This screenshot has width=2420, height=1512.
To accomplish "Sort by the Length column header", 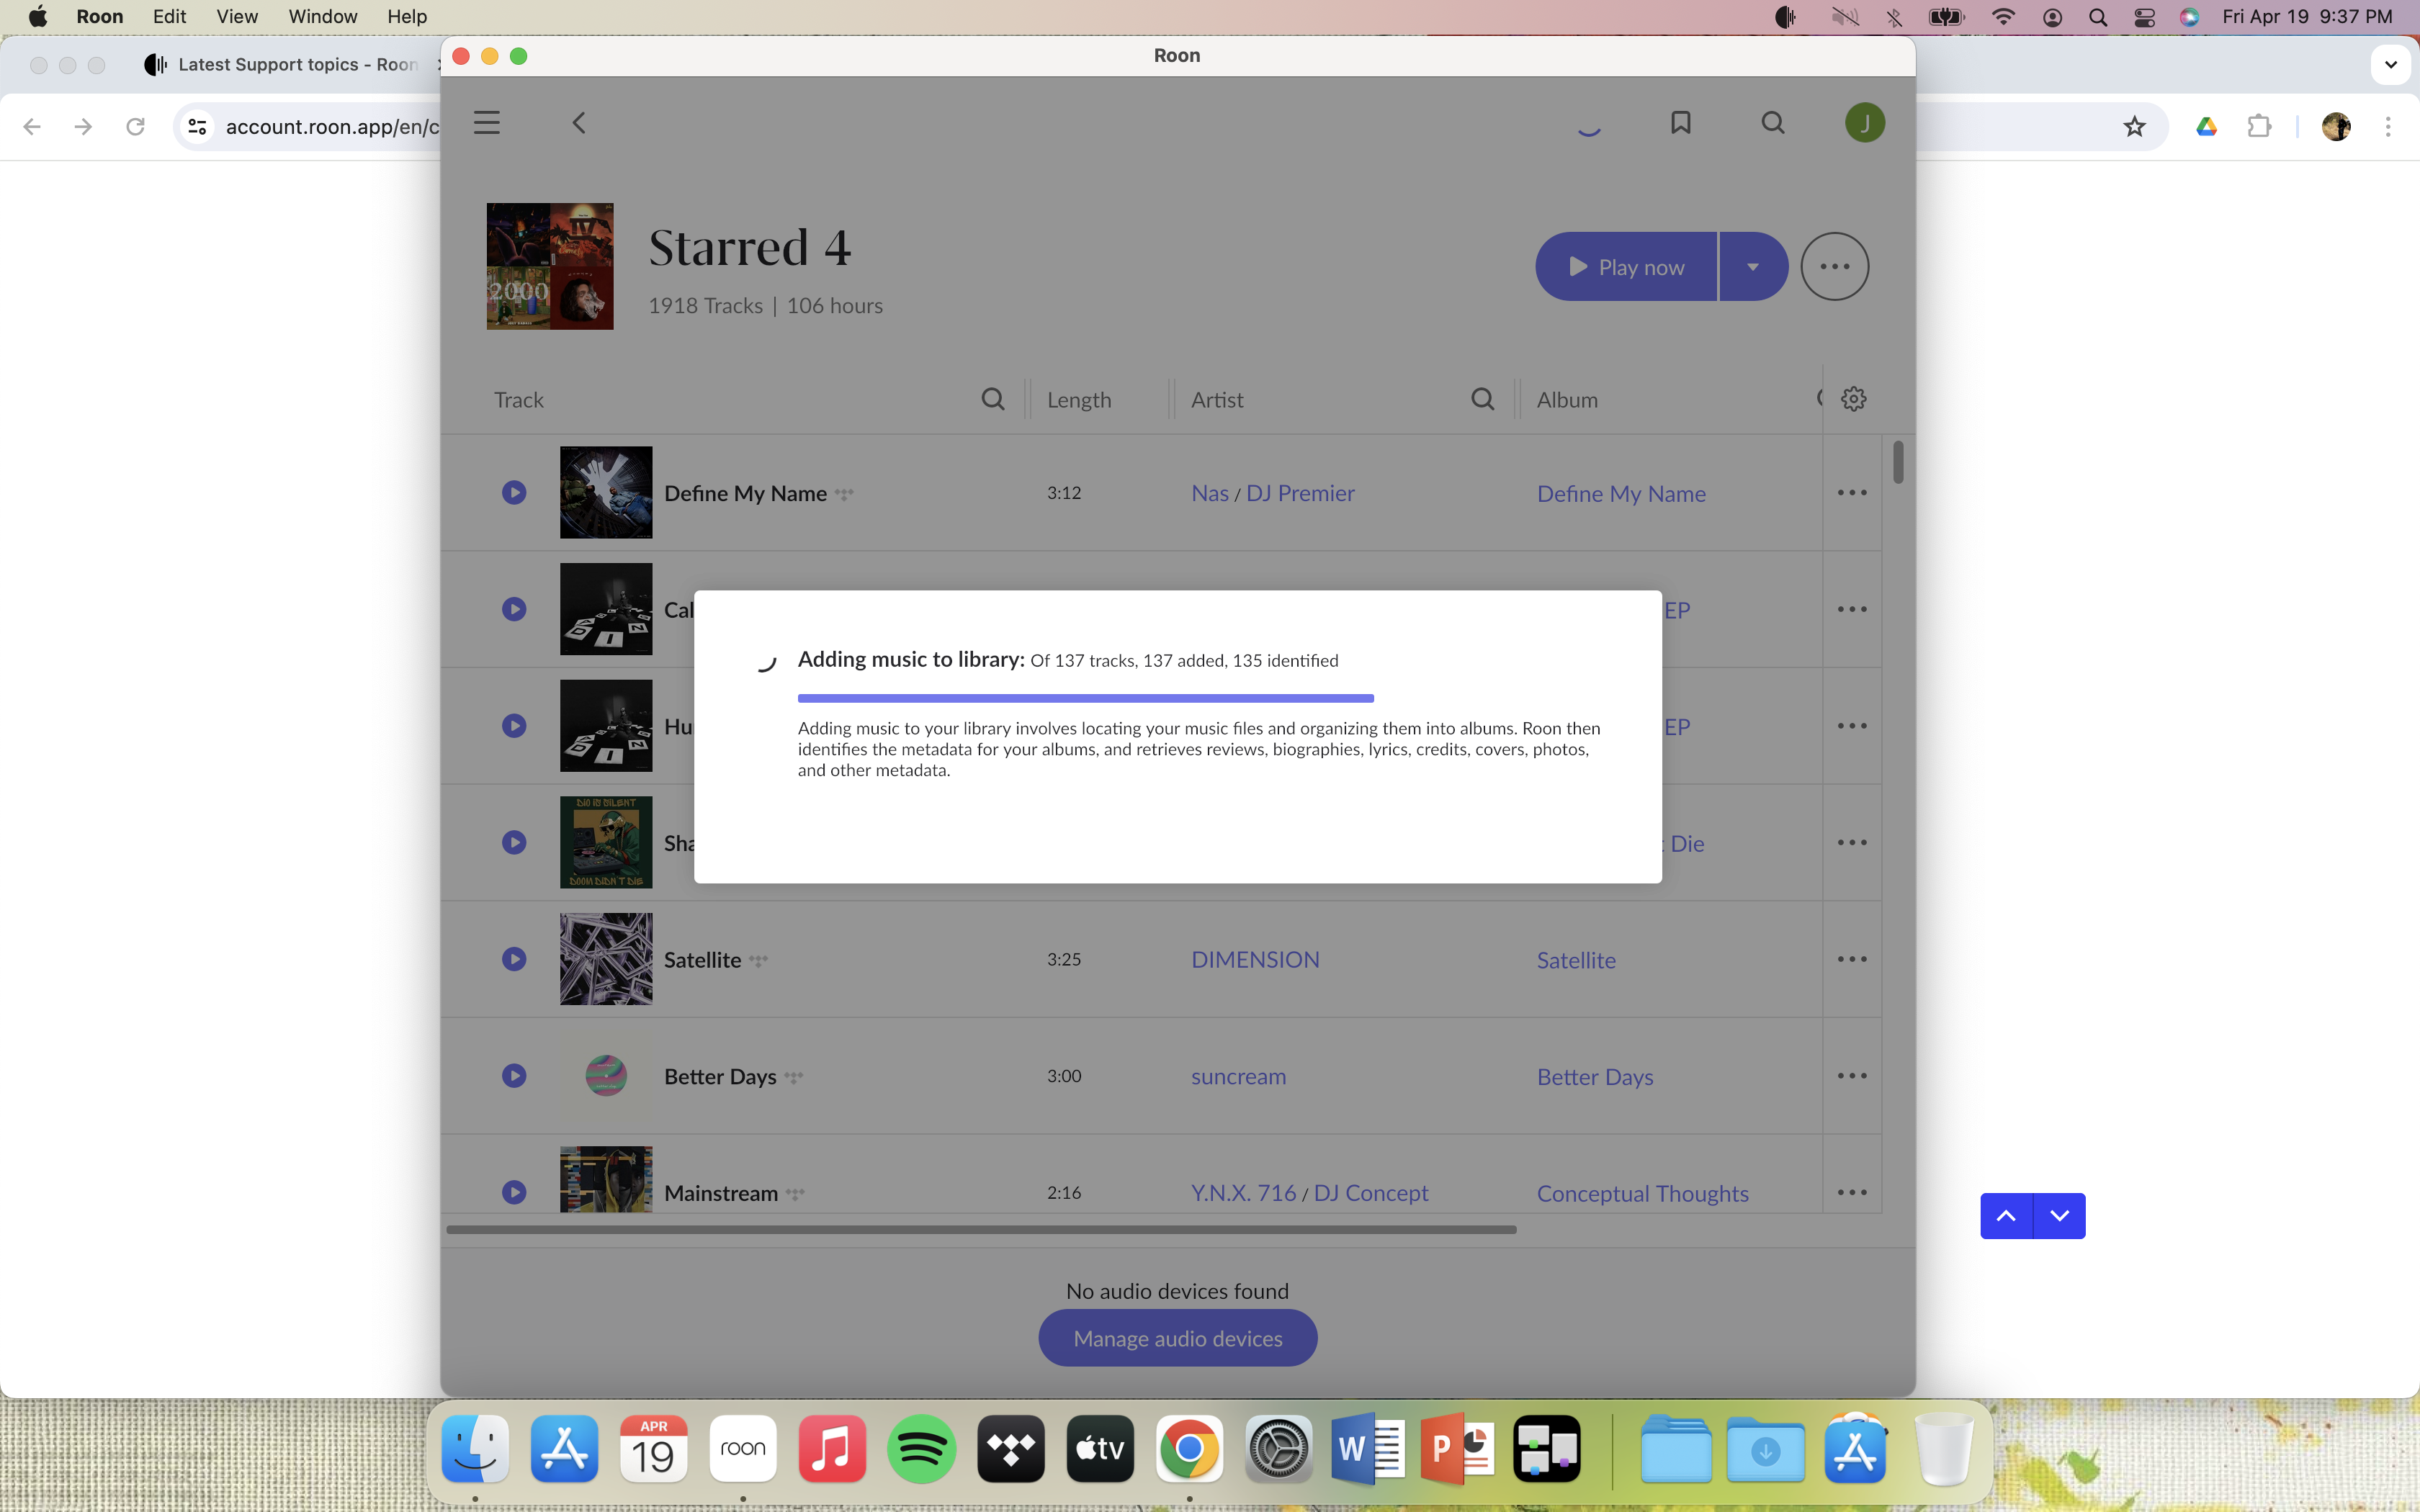I will point(1079,400).
